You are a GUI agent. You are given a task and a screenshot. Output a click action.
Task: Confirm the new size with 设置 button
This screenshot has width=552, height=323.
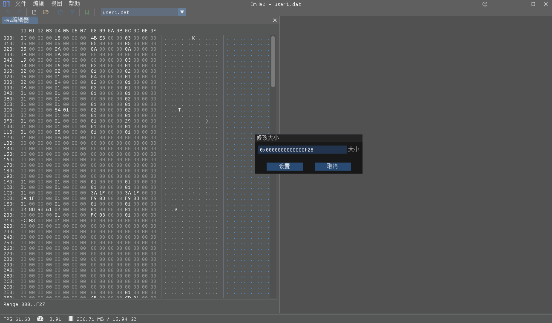point(285,166)
